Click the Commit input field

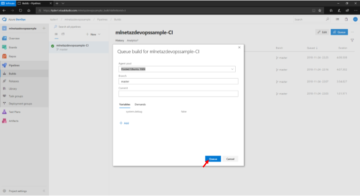click(x=178, y=93)
